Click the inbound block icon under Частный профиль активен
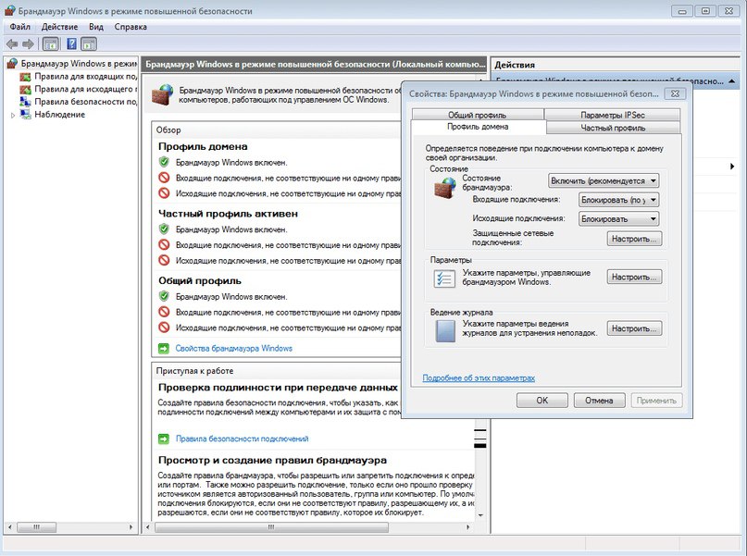The width and height of the screenshot is (747, 556). [x=164, y=244]
